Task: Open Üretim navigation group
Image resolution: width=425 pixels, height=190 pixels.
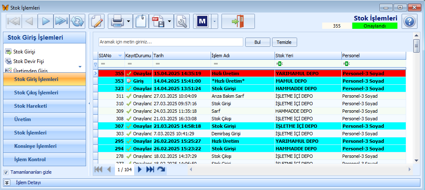Action: 45,119
